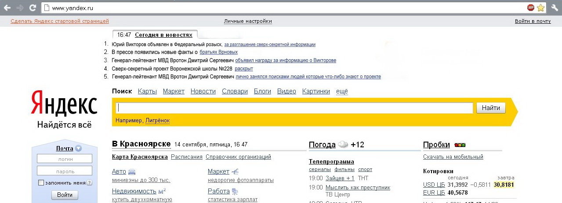The image size is (562, 203).
Task: Open the Недвижимость link
Action: point(134,191)
